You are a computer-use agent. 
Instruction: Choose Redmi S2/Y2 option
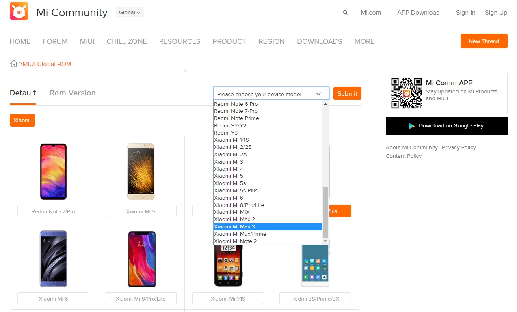pos(268,125)
